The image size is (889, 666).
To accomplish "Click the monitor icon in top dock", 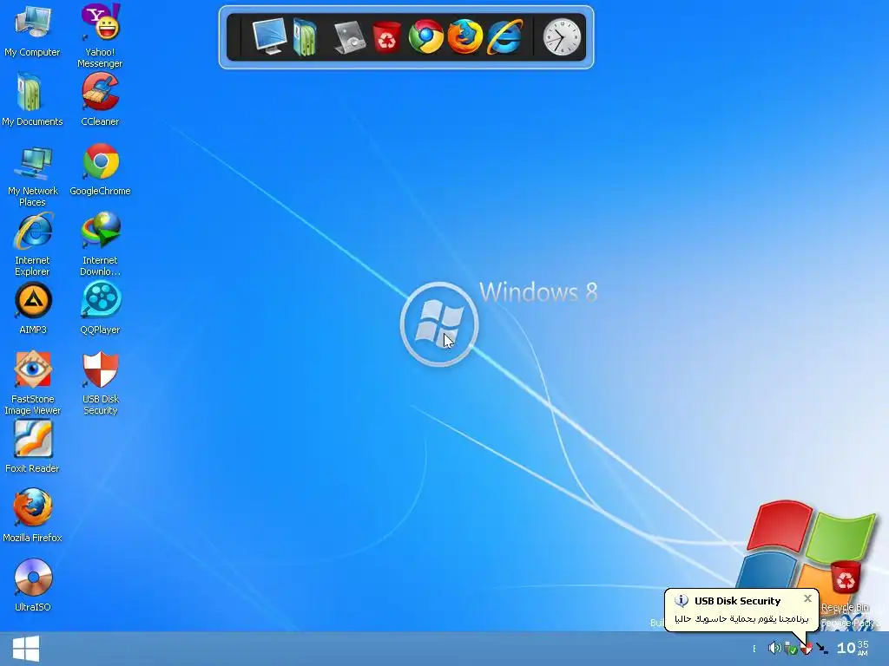I will pos(269,36).
